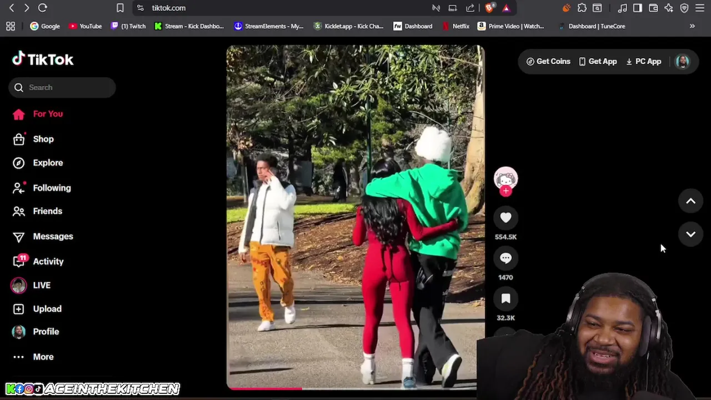Image resolution: width=711 pixels, height=400 pixels.
Task: Open the Brave Shields lion icon
Action: [x=489, y=8]
